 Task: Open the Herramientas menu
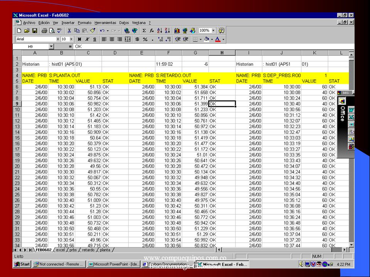105,23
